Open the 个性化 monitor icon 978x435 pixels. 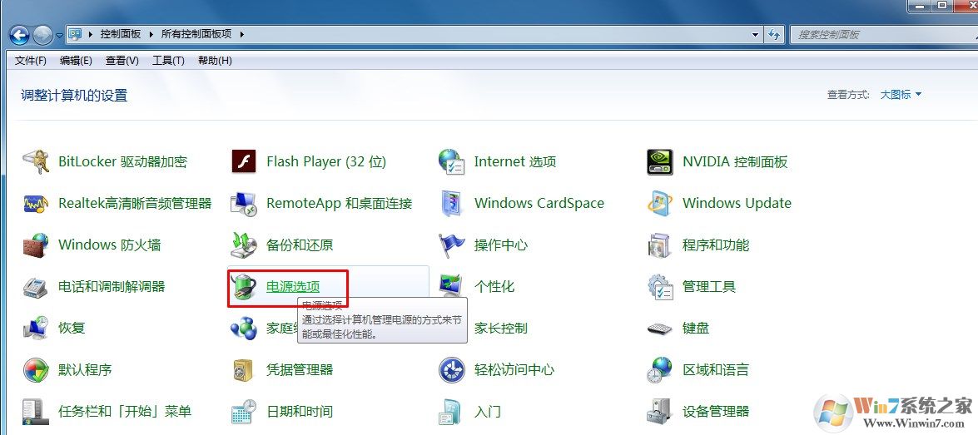click(452, 287)
